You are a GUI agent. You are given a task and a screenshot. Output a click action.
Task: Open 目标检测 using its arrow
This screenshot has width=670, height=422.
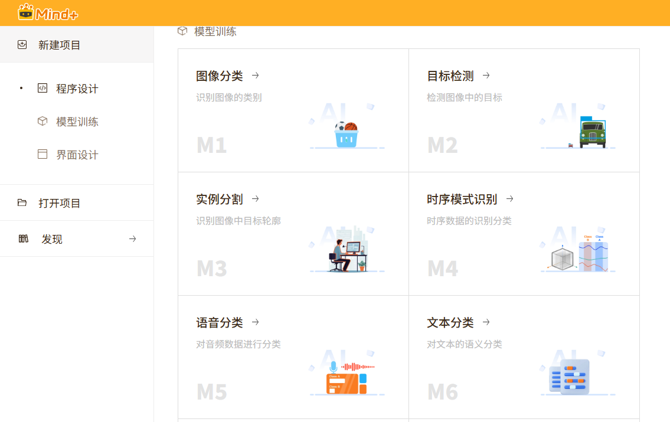(x=486, y=76)
